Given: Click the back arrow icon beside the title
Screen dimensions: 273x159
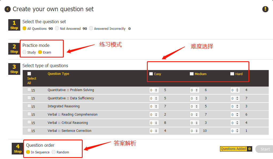Looking at the screenshot, I should click(x=7, y=9).
